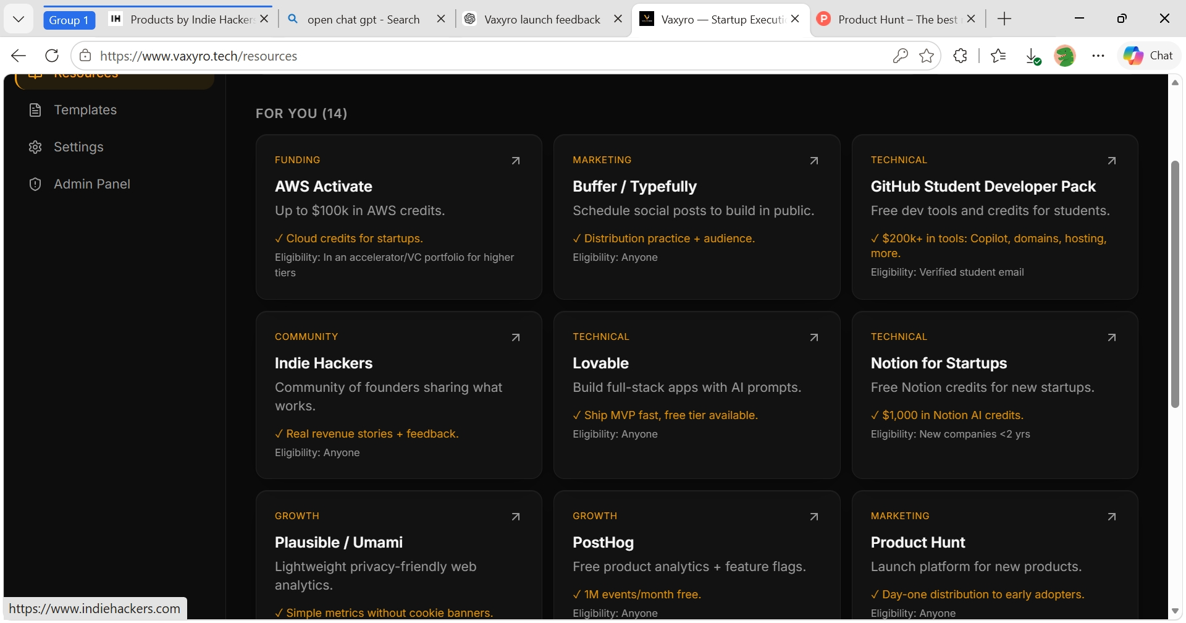Click the scrollbar up arrow
1186x623 pixels.
(1175, 83)
